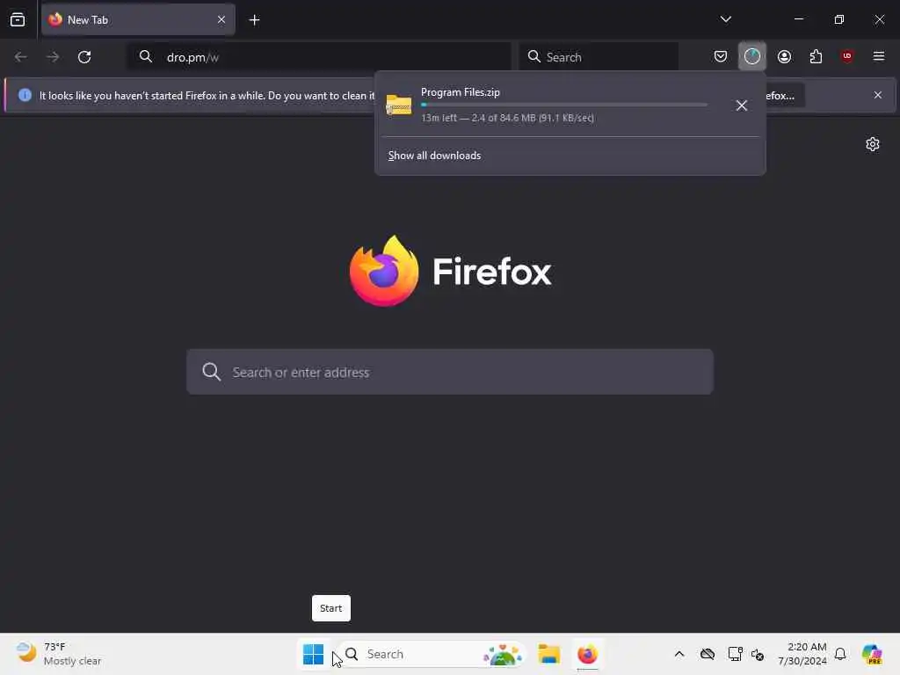Open the Firefox application menu
Image resolution: width=900 pixels, height=675 pixels.
pyautogui.click(x=879, y=56)
